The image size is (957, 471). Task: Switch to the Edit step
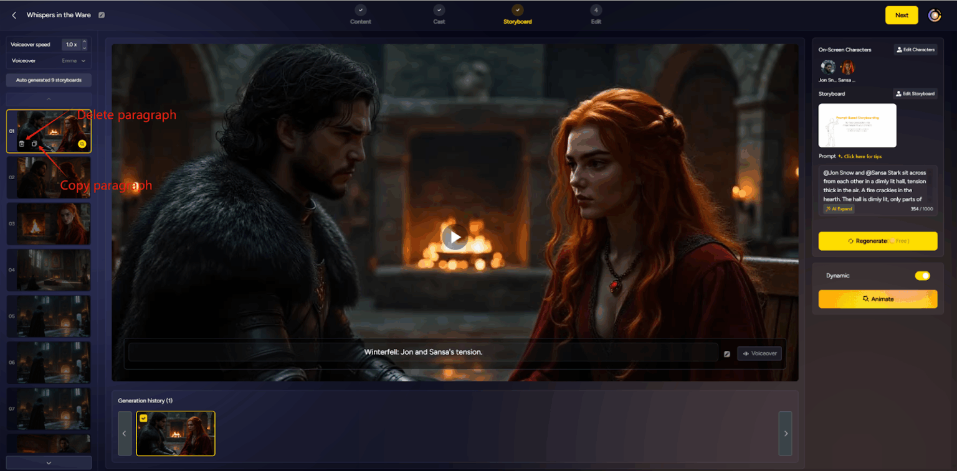point(596,14)
